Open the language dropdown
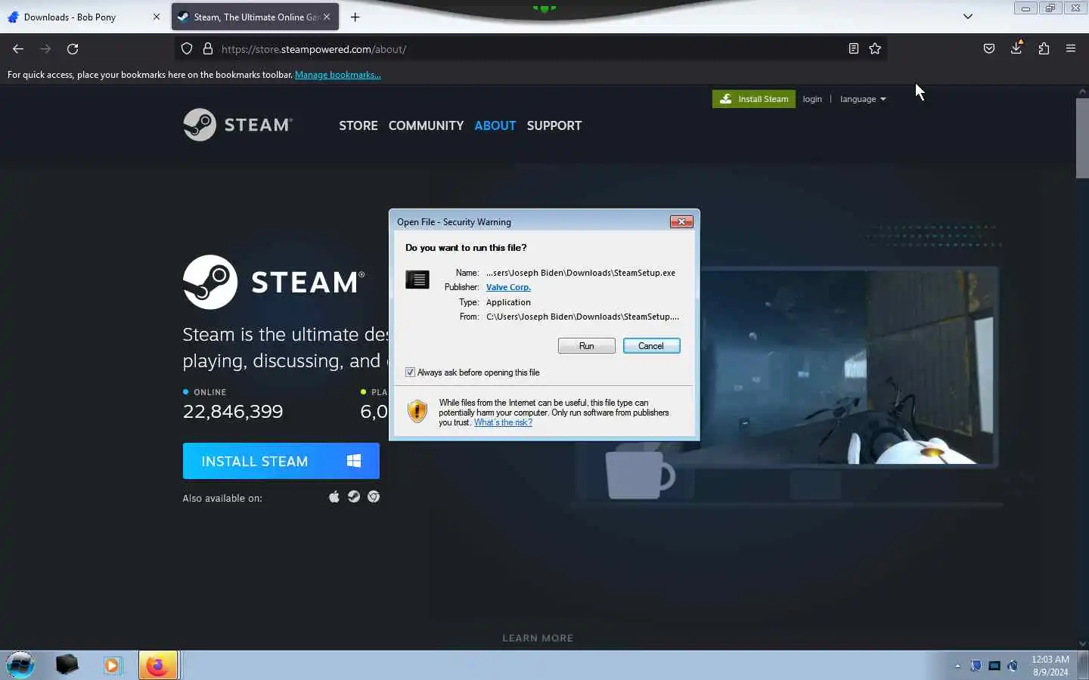The height and width of the screenshot is (680, 1089). tap(863, 99)
